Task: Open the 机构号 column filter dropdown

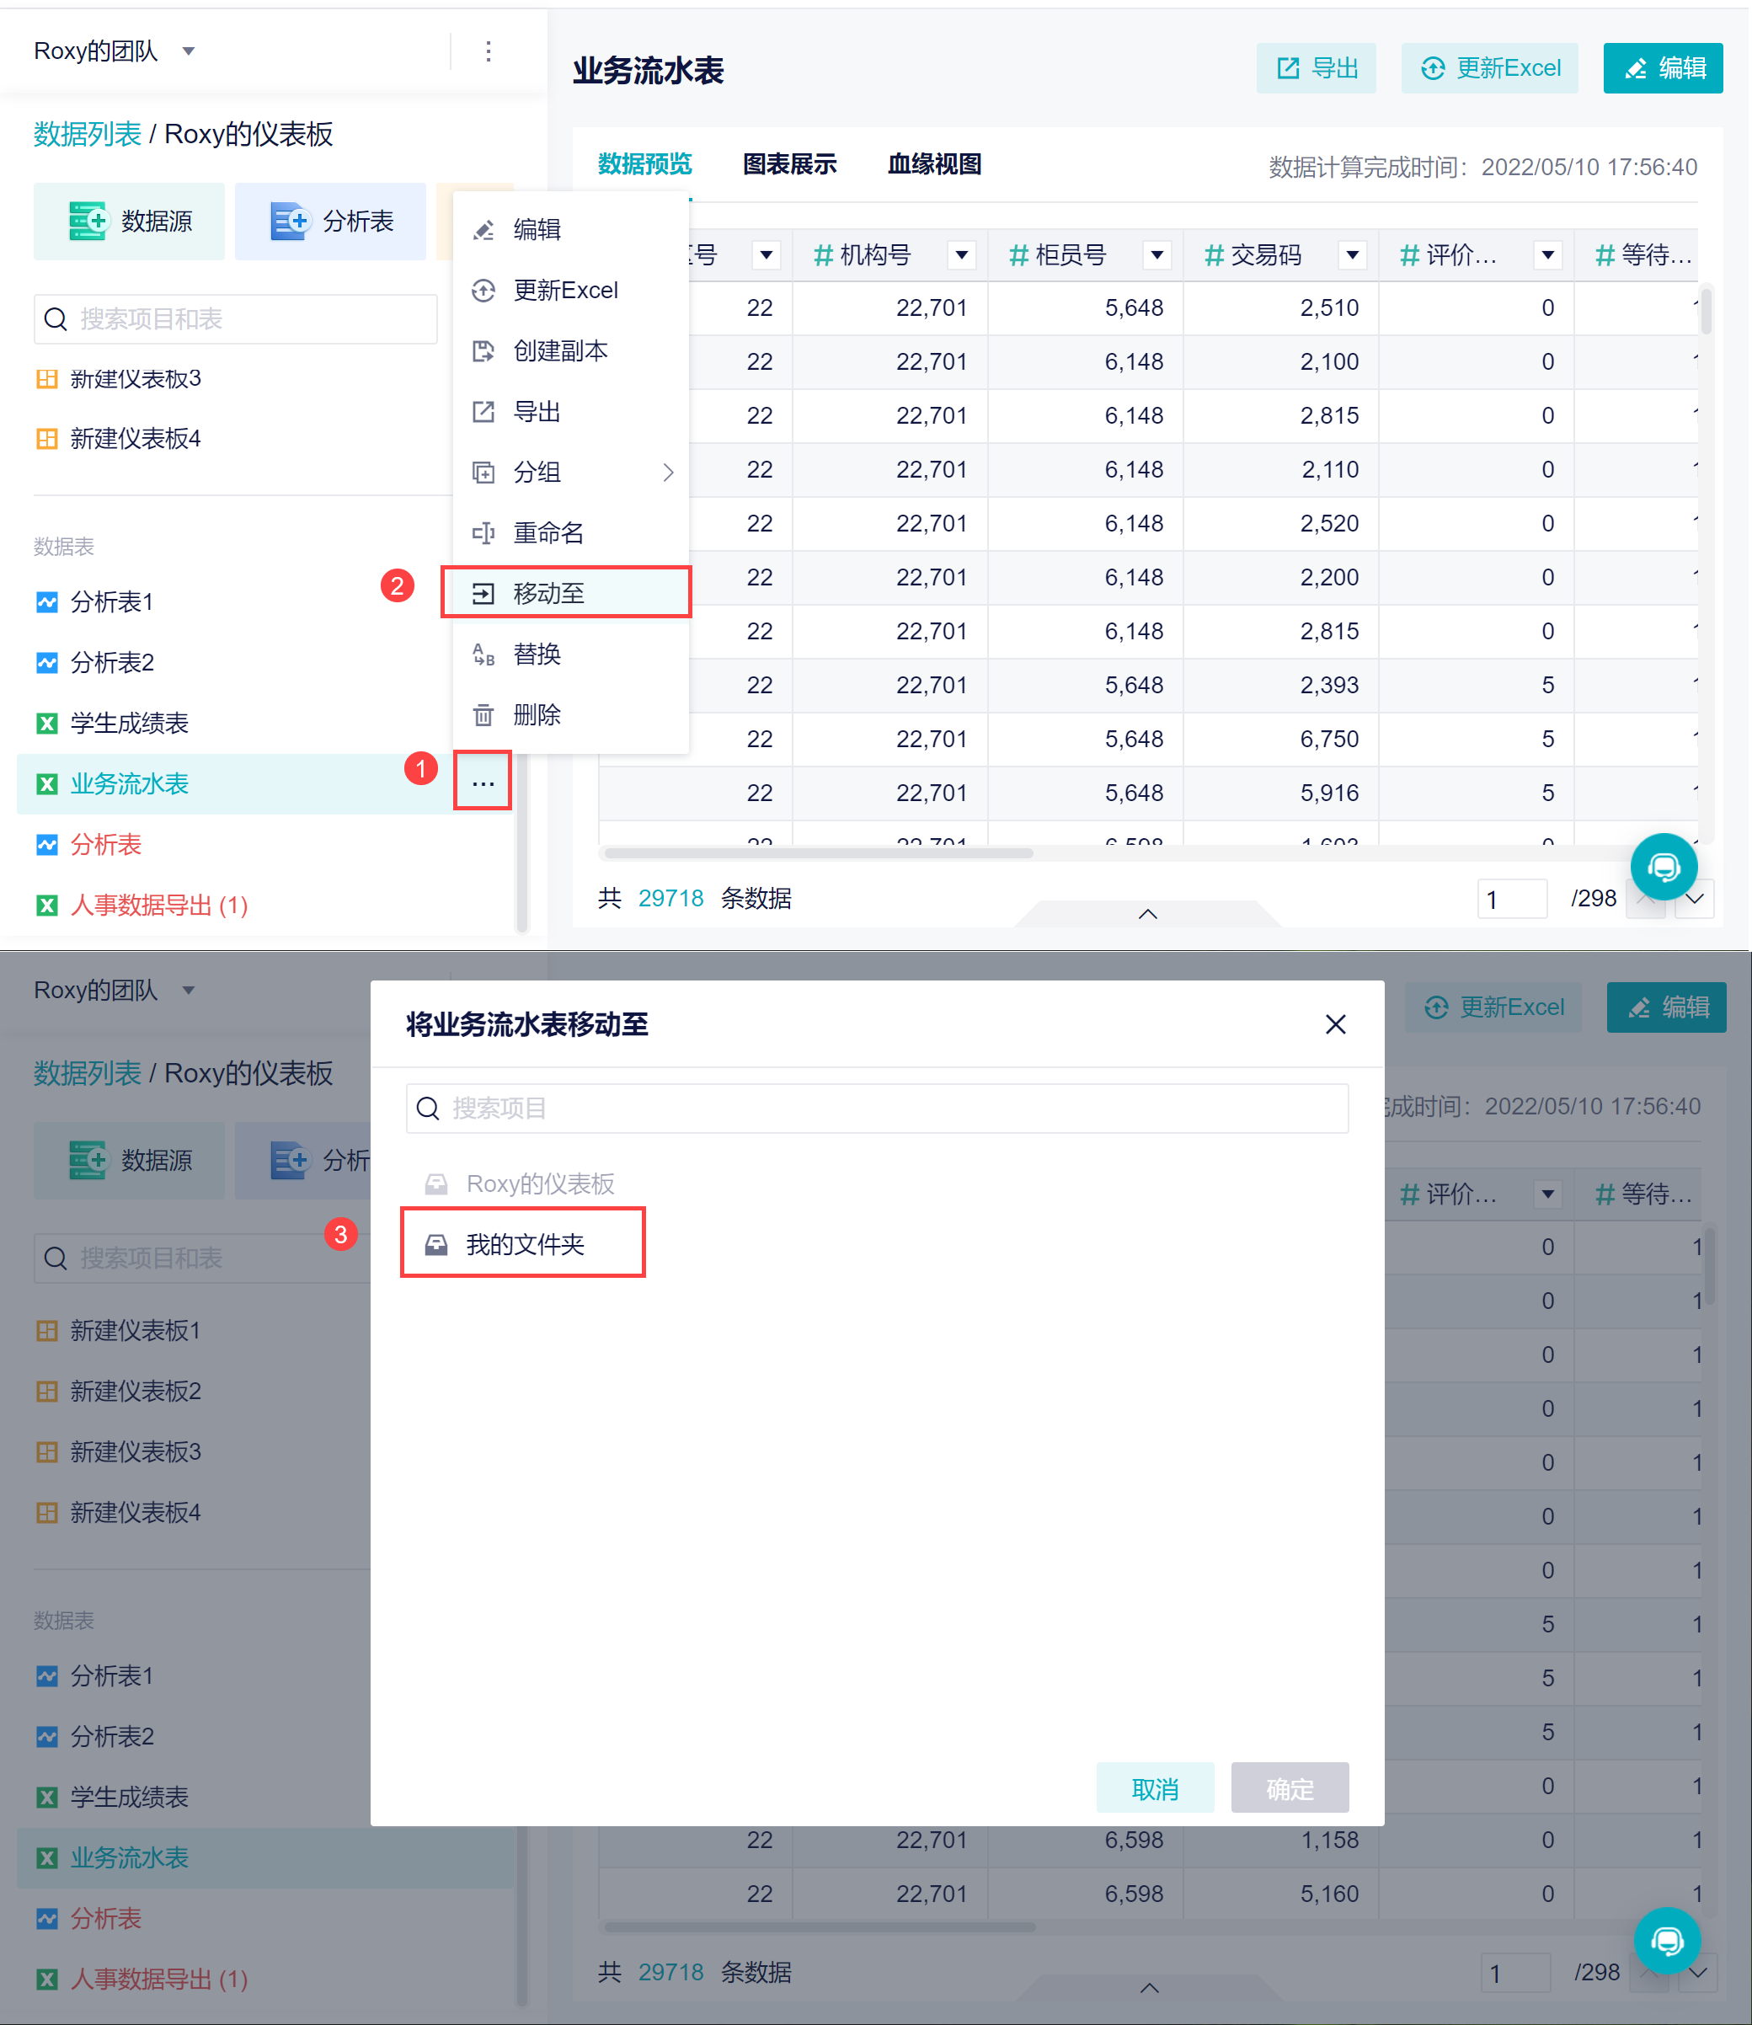Action: tap(961, 255)
